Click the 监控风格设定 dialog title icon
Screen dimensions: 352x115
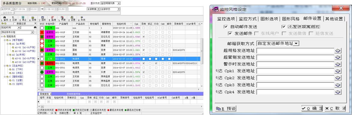(x=216, y=9)
